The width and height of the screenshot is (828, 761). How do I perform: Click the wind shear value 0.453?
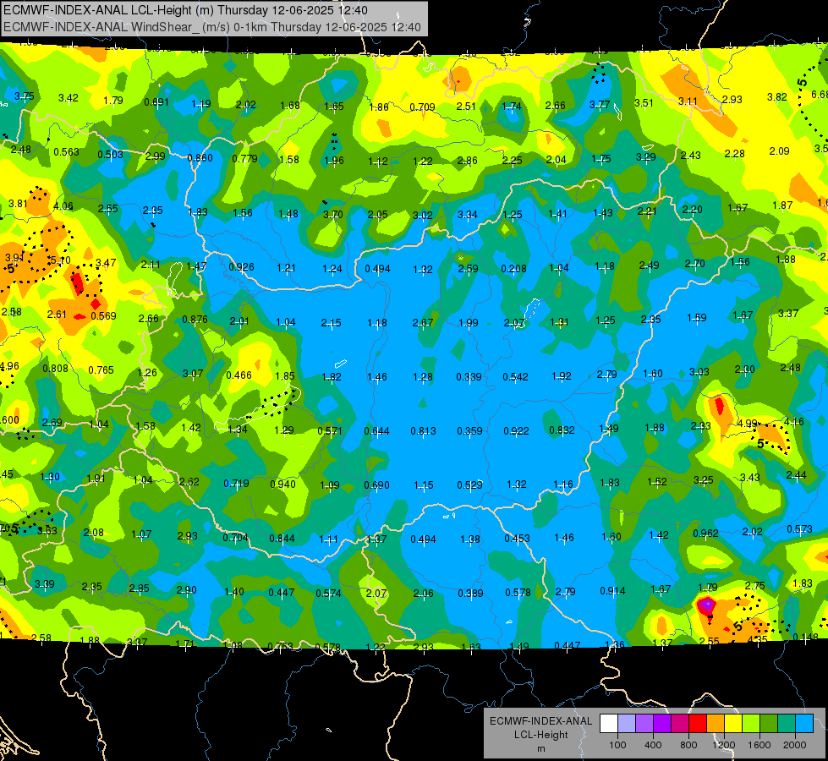(x=517, y=538)
